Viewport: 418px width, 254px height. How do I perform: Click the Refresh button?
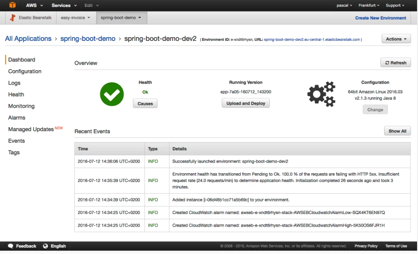396,63
